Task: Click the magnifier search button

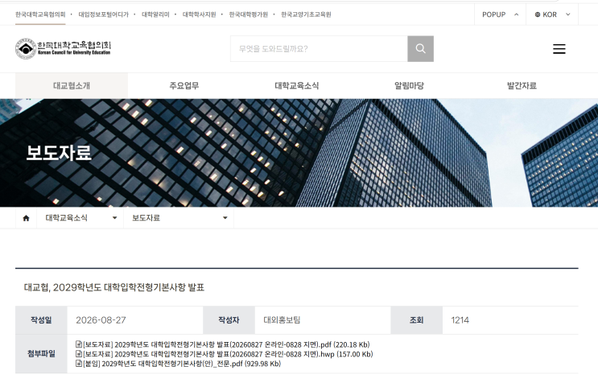Action: (420, 49)
